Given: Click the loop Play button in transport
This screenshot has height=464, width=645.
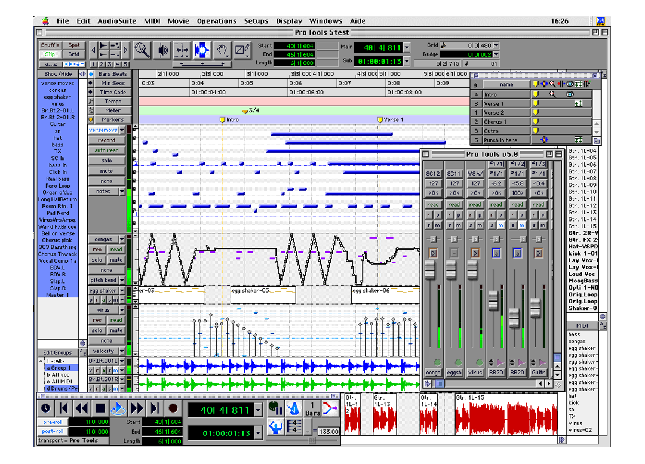Looking at the screenshot, I should click(118, 408).
